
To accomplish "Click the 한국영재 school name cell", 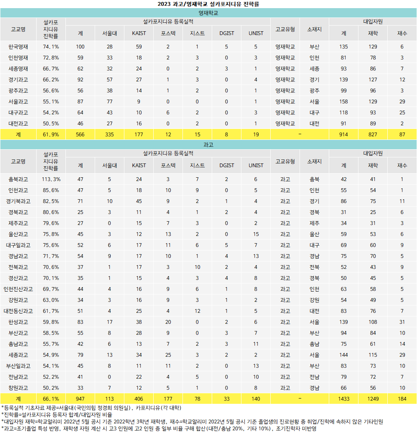I will tap(18, 47).
